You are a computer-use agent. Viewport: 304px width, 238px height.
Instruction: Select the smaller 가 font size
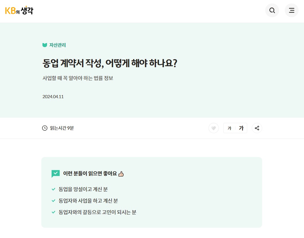click(x=229, y=128)
